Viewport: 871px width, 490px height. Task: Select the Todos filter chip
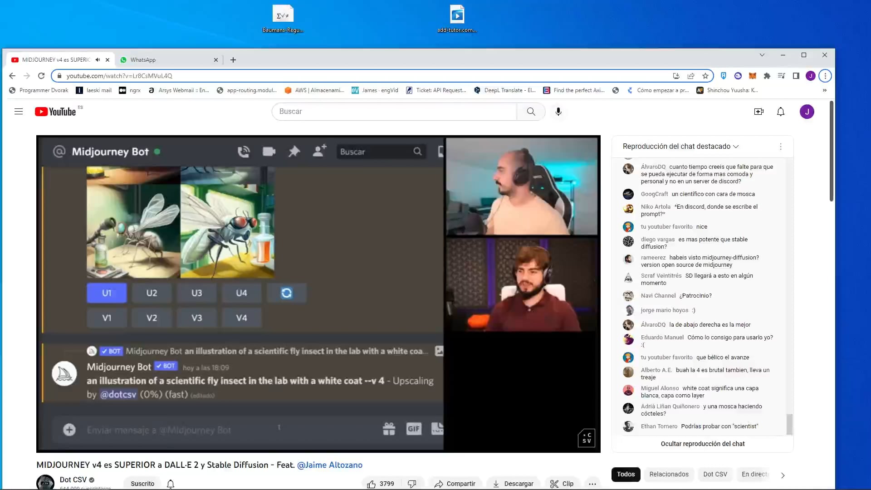[x=626, y=474]
